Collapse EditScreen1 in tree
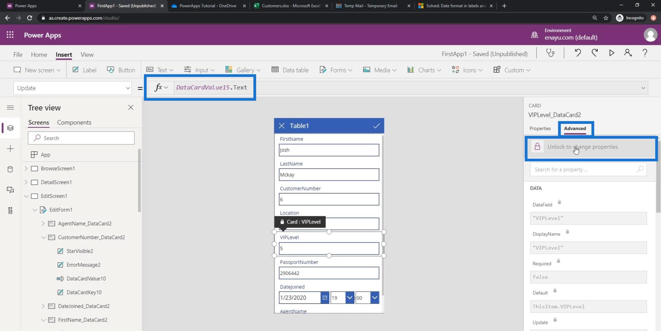This screenshot has width=661, height=331. point(26,196)
